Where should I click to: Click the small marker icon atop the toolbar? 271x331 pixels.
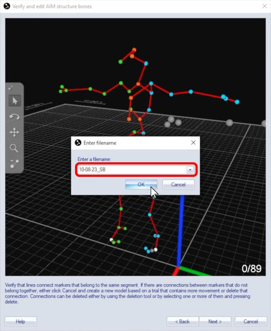[x=12, y=88]
